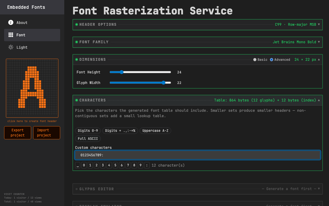Switch to the Light theme entry

click(x=32, y=47)
